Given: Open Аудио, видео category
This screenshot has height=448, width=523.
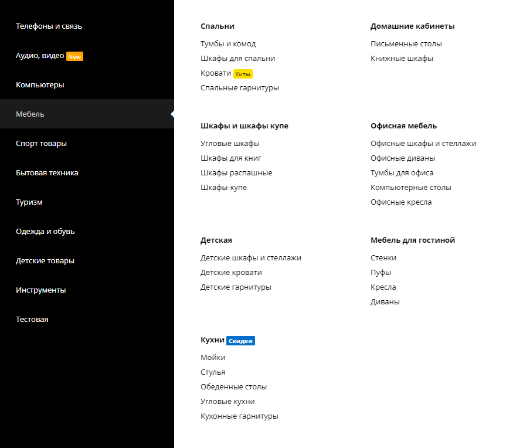Looking at the screenshot, I should tap(40, 56).
